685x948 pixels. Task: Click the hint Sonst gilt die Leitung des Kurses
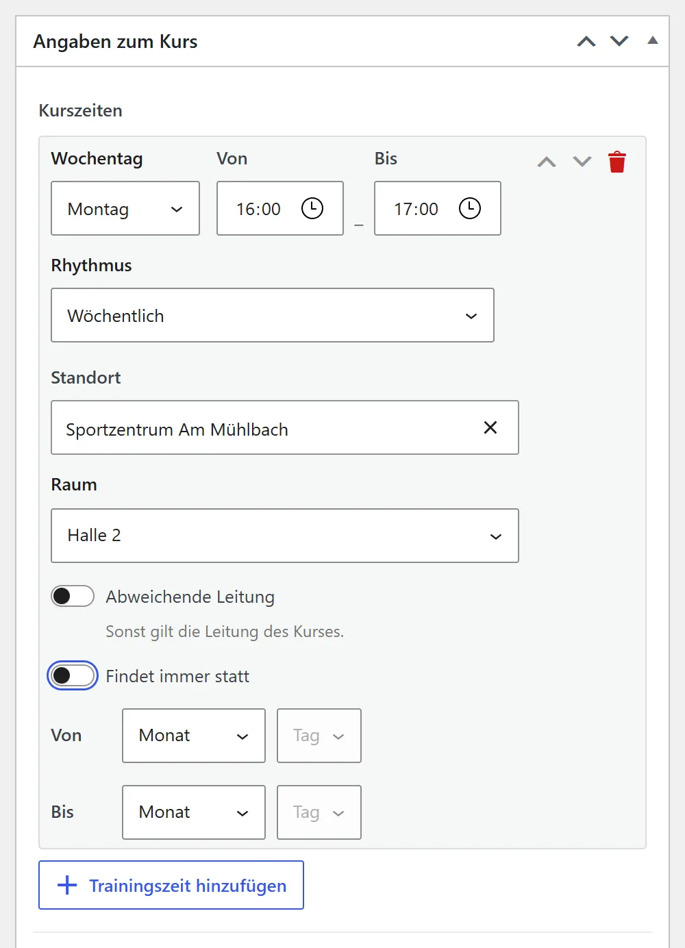click(225, 632)
